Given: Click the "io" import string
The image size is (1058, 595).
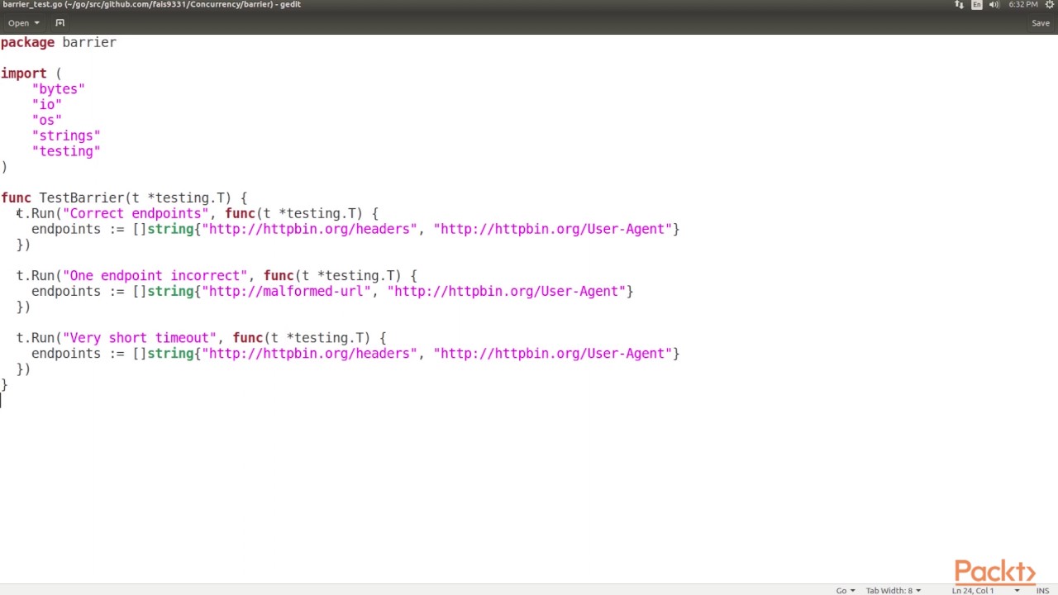Looking at the screenshot, I should (47, 105).
